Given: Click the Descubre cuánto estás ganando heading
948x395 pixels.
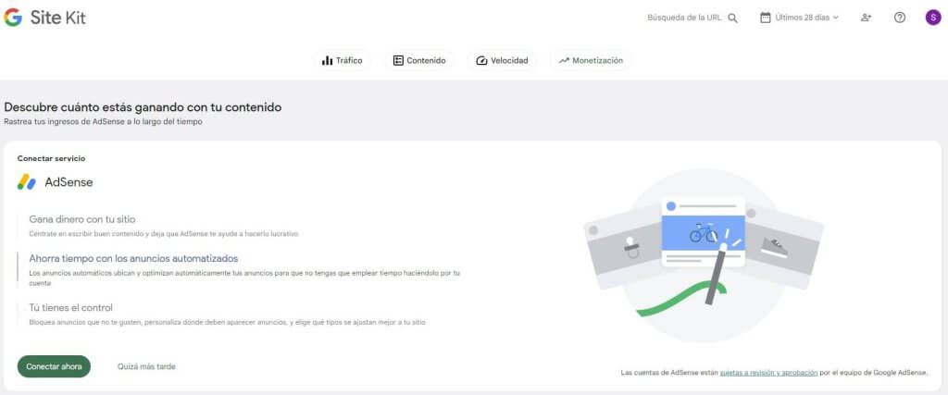Looking at the screenshot, I should [143, 107].
